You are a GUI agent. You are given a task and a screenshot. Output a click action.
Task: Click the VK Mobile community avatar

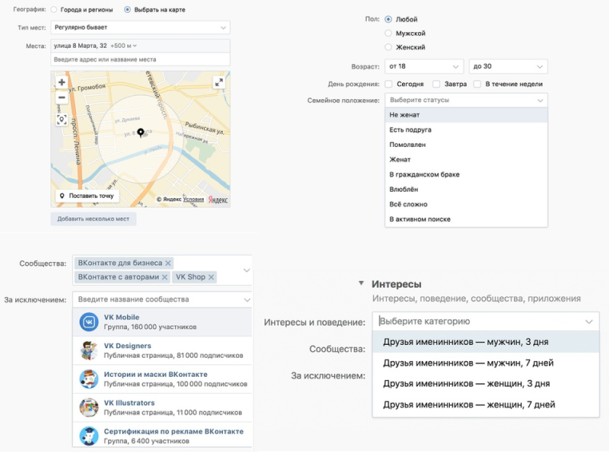[89, 322]
